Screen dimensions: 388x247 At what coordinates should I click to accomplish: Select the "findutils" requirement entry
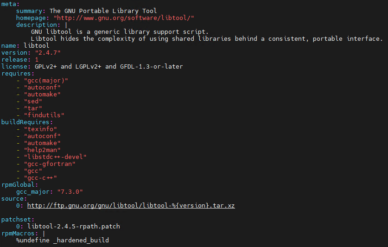coord(44,115)
